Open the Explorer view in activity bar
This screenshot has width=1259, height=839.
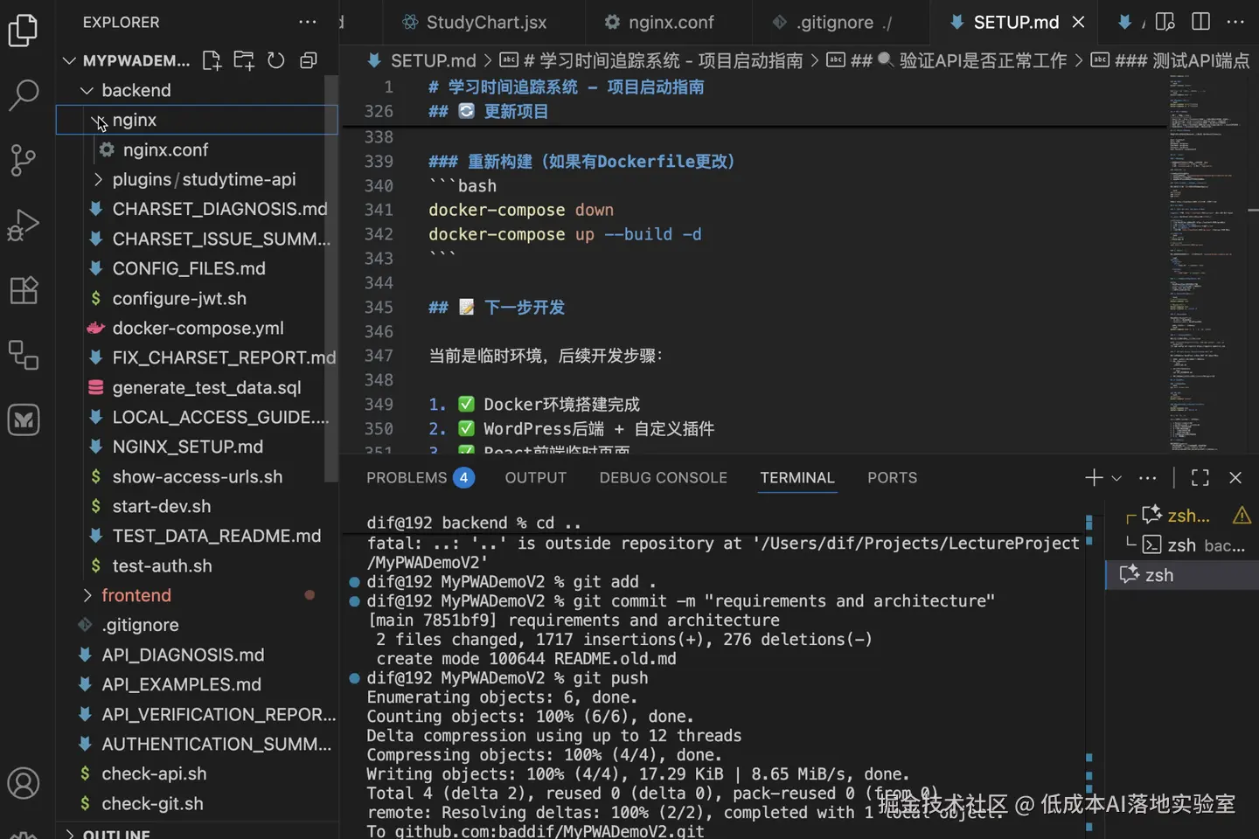(x=23, y=30)
